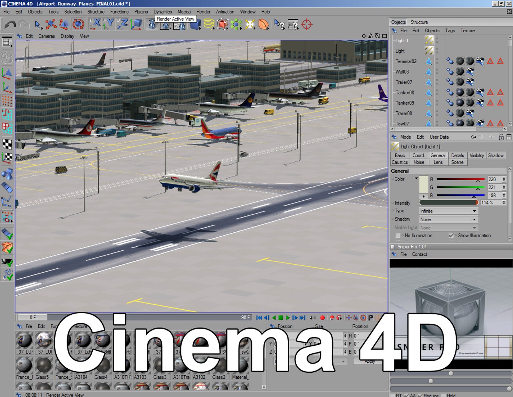
Task: Click the help cursor question icon
Action: (279, 25)
